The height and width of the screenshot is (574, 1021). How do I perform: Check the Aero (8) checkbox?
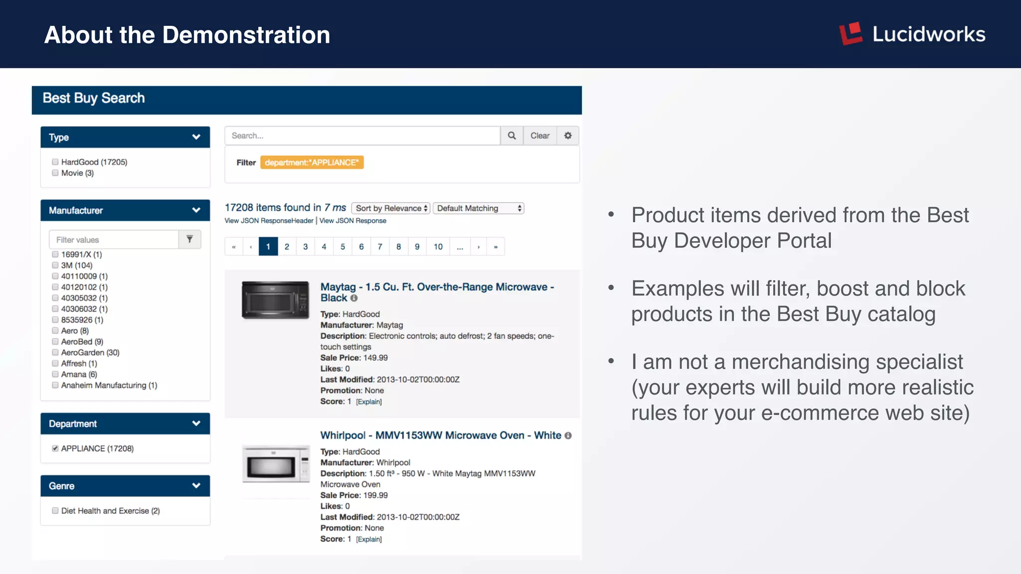[x=55, y=330]
